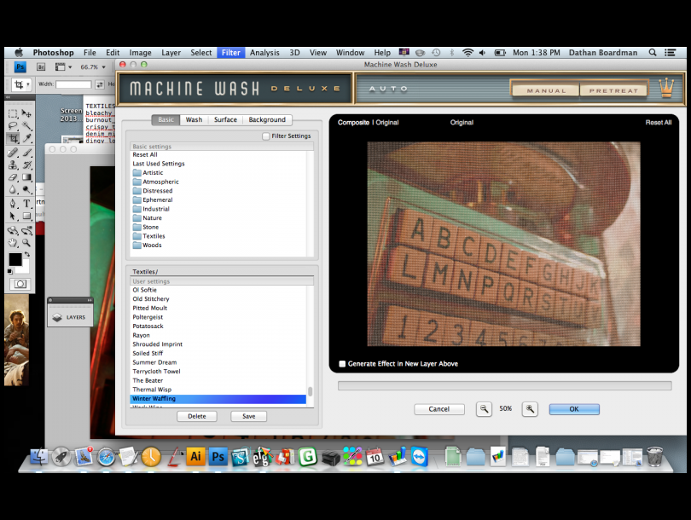The height and width of the screenshot is (520, 691).
Task: Zoom out the Machine Wash preview
Action: click(x=484, y=409)
